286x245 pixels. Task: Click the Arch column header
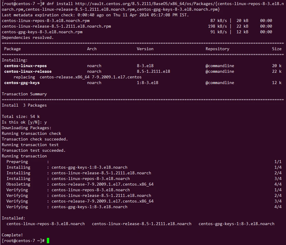coord(92,49)
